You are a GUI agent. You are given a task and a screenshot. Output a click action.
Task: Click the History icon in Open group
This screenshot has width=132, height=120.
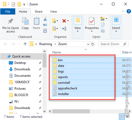[103, 31]
